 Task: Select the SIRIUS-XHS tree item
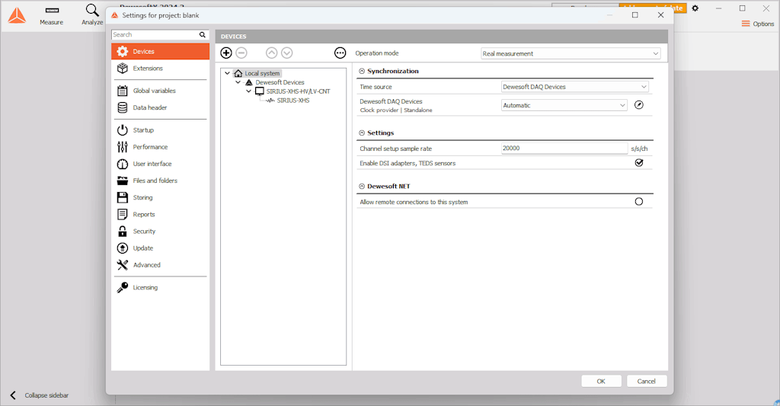[293, 101]
